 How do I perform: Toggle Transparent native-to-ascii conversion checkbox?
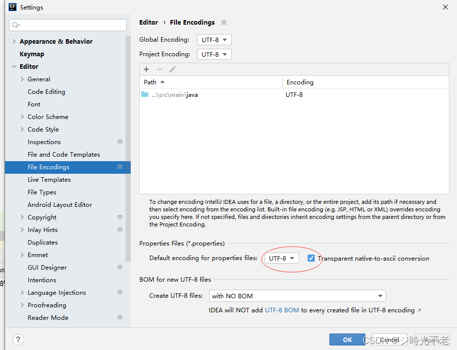(x=311, y=258)
